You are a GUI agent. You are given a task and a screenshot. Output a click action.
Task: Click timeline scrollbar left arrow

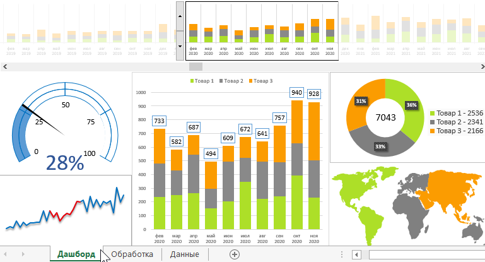click(x=4, y=66)
